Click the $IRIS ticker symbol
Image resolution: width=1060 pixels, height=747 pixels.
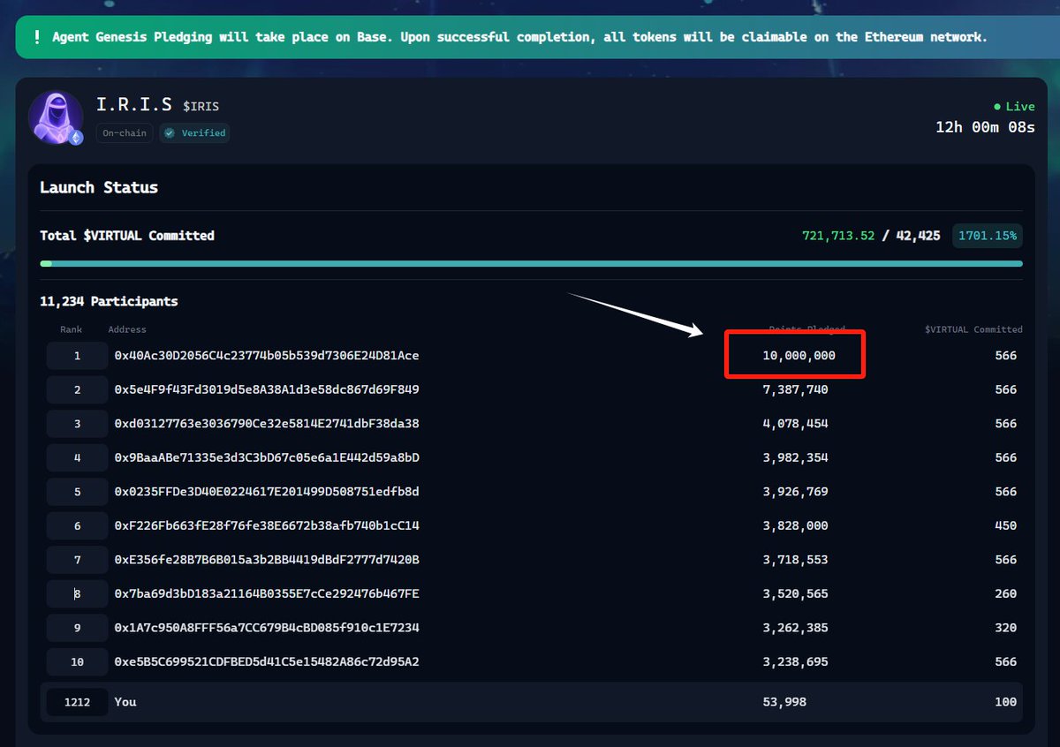coord(201,106)
